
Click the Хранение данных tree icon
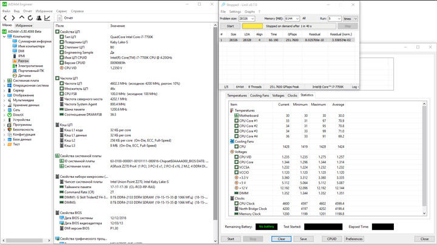[x=10, y=105]
